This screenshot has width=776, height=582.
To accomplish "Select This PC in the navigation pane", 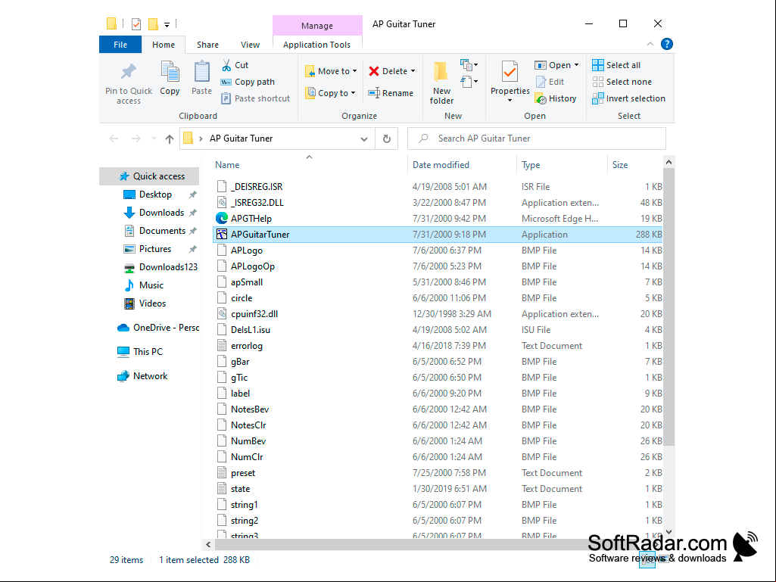I will click(149, 352).
